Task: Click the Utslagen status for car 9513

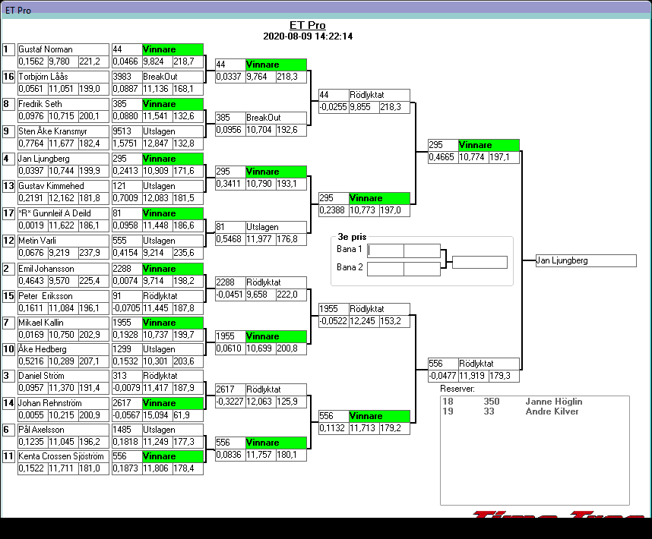Action: pyautogui.click(x=172, y=131)
